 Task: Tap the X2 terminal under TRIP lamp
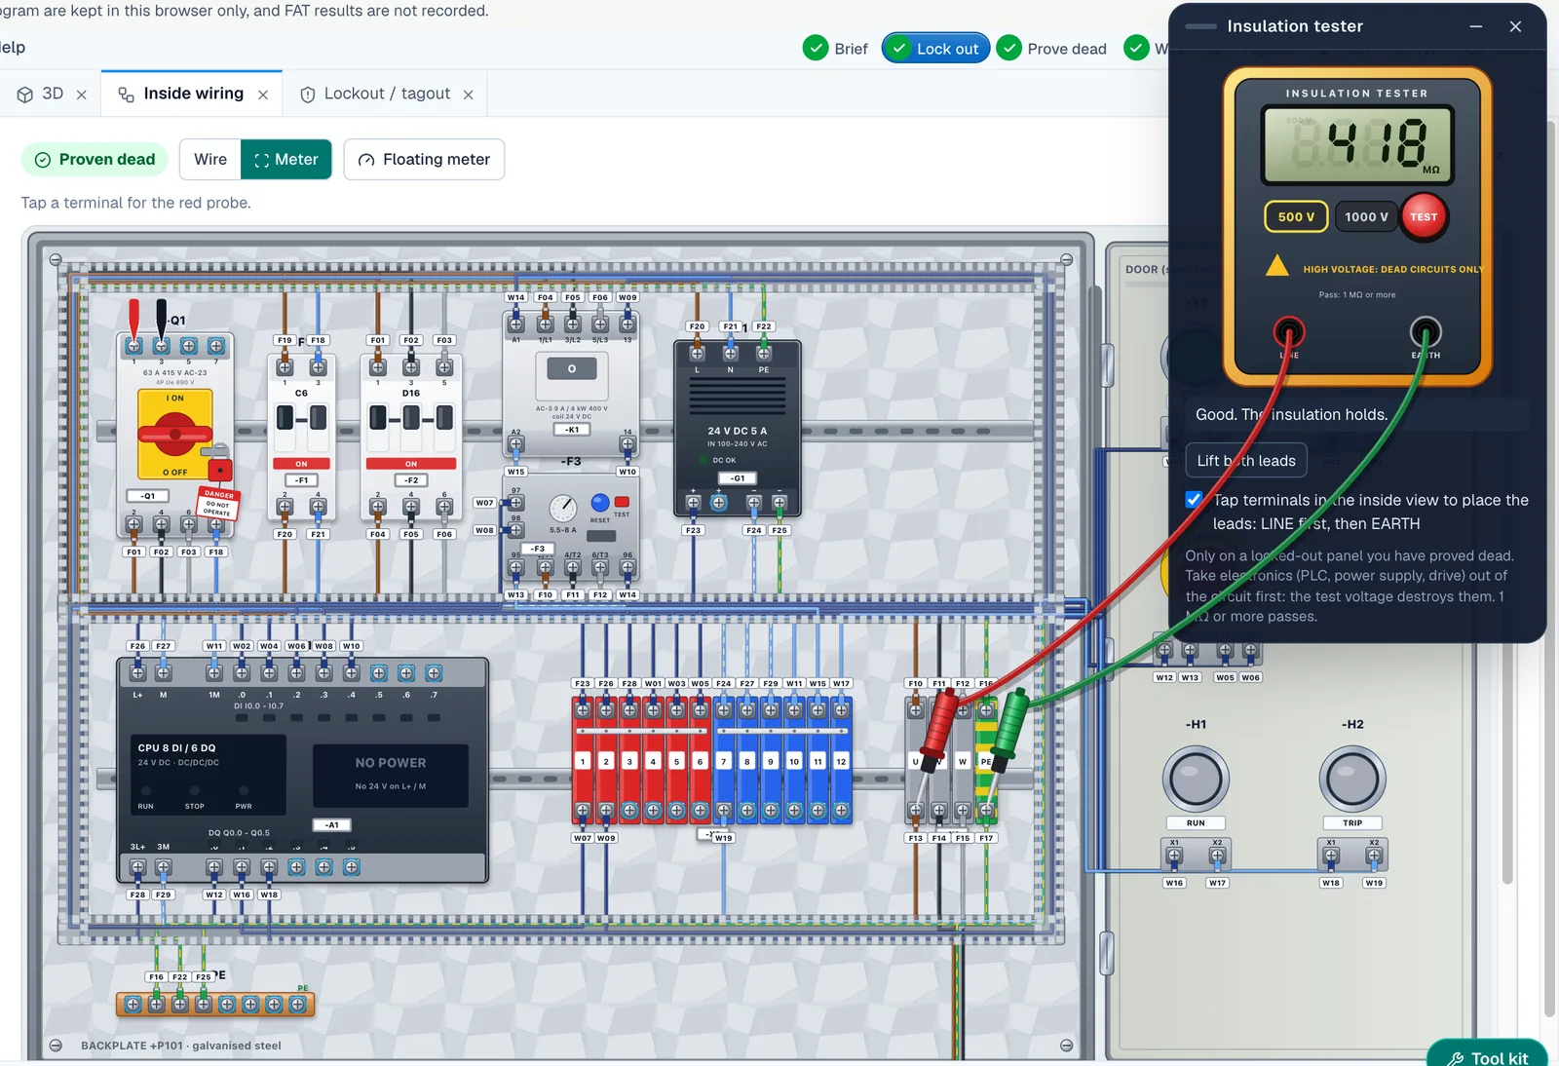1374,857
